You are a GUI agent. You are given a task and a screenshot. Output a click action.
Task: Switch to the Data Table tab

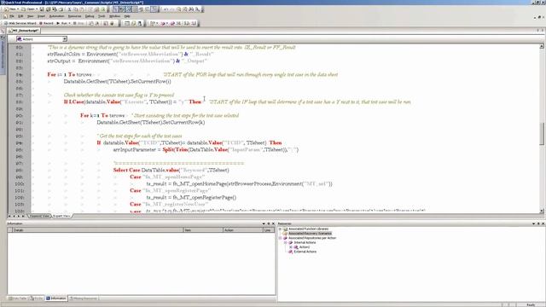point(18,298)
